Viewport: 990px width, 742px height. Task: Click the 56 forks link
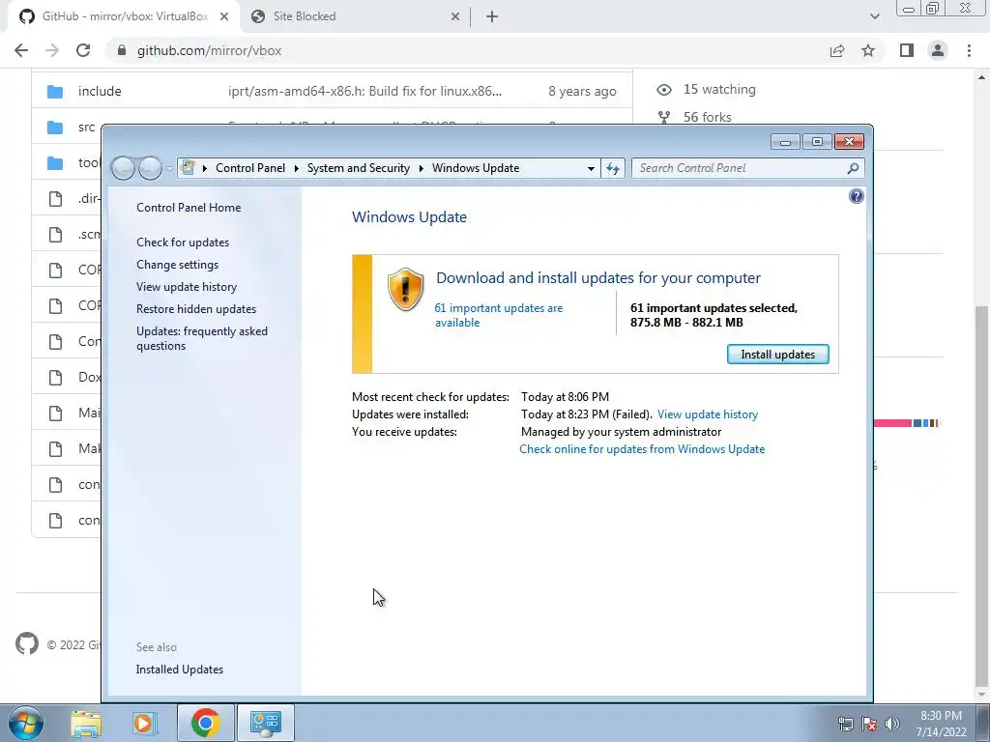click(x=707, y=117)
